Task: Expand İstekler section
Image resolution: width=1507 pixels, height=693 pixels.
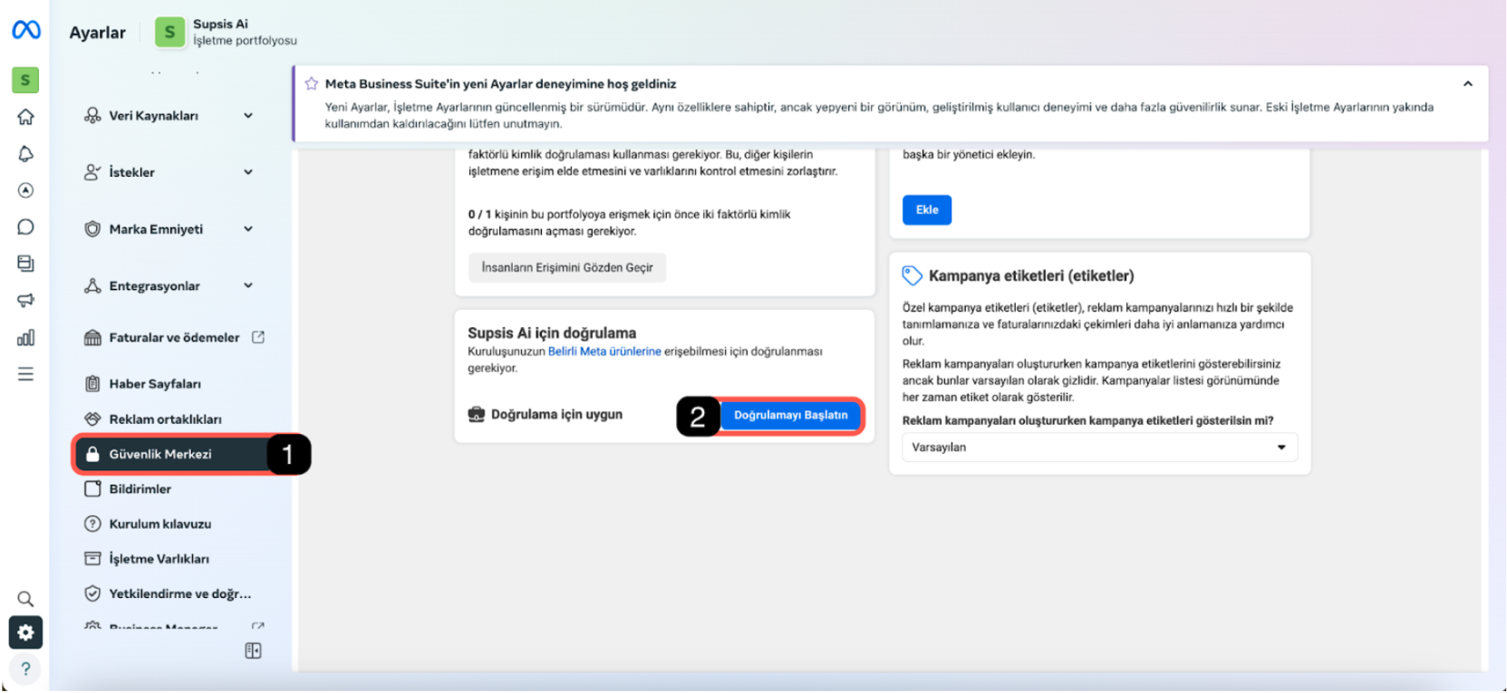Action: click(248, 172)
